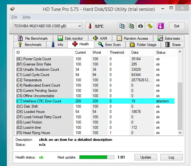Click the Exit button
191x166 pixels.
tap(177, 26)
